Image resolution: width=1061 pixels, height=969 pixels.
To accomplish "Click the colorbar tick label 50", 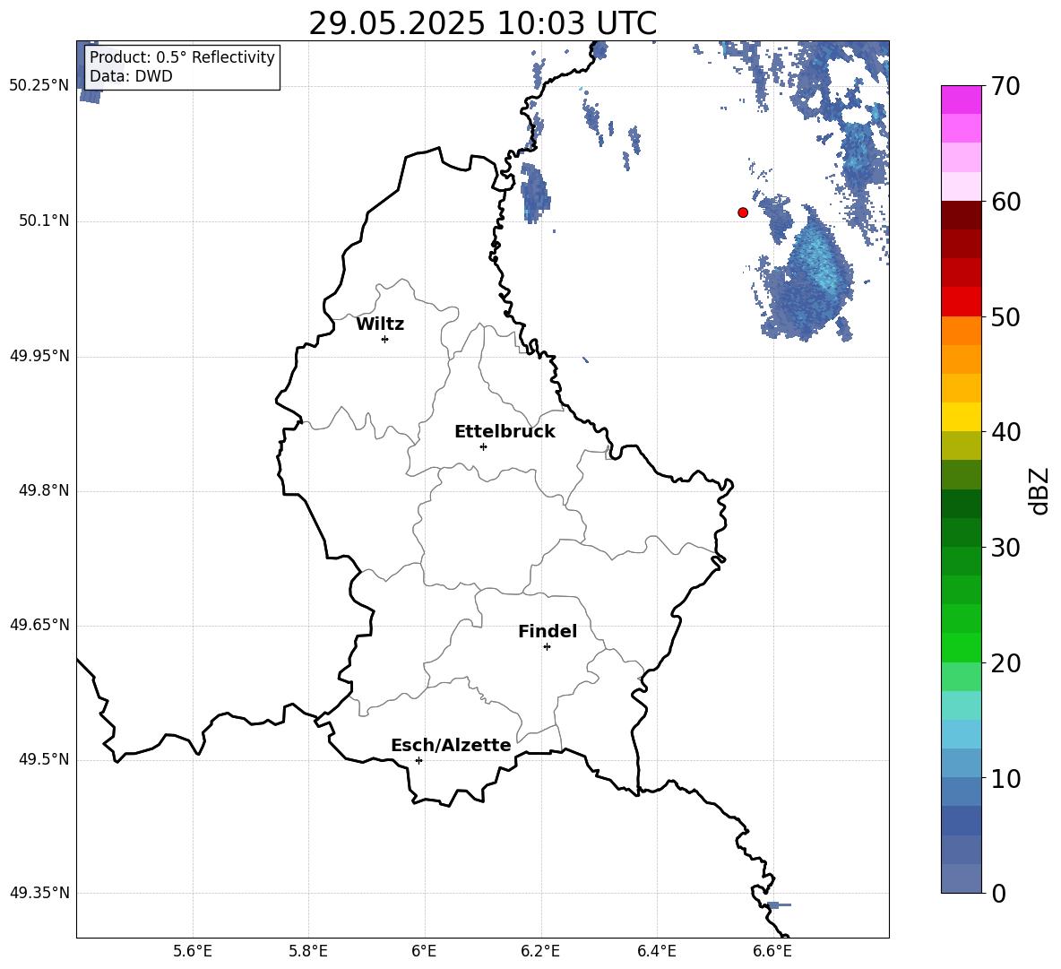I will 1005,317.
